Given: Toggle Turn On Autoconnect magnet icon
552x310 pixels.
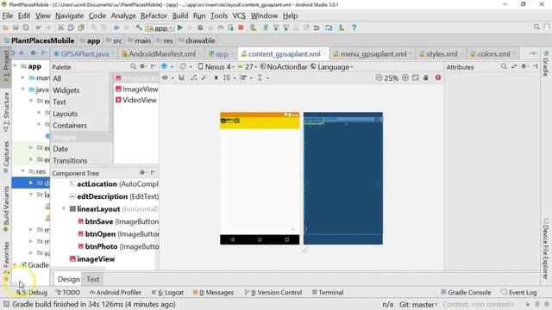Looking at the screenshot, I should (x=181, y=77).
